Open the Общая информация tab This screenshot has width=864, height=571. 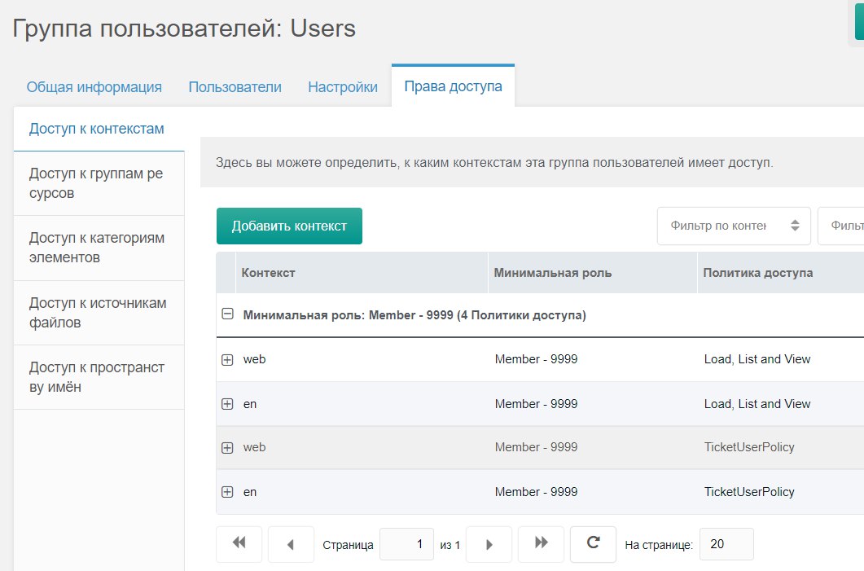tap(94, 87)
